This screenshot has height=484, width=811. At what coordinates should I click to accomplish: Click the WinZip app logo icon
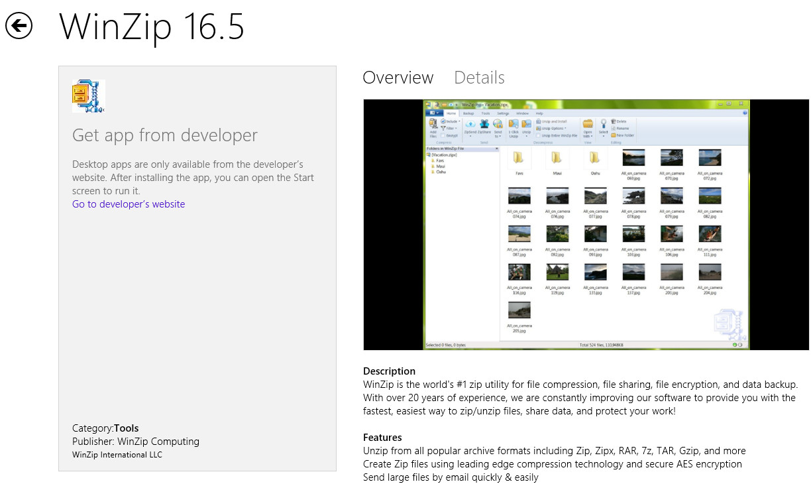pyautogui.click(x=89, y=96)
